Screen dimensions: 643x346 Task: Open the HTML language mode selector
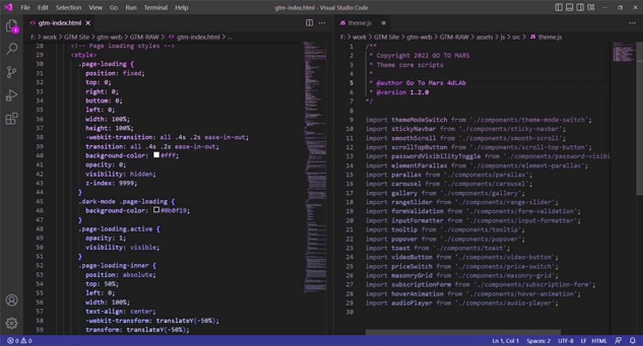599,341
